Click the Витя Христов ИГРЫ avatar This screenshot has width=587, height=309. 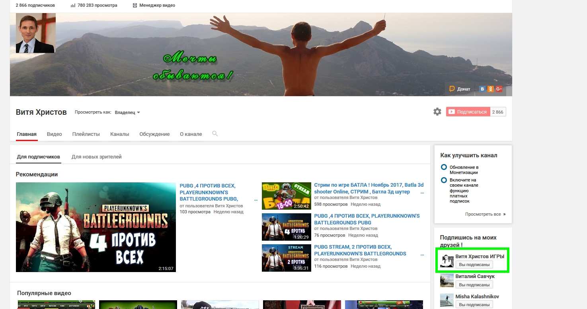click(447, 261)
